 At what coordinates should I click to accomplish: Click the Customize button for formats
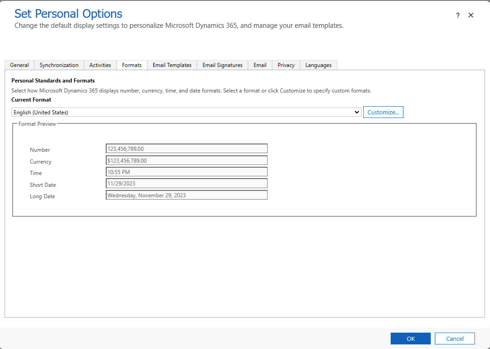coord(383,112)
